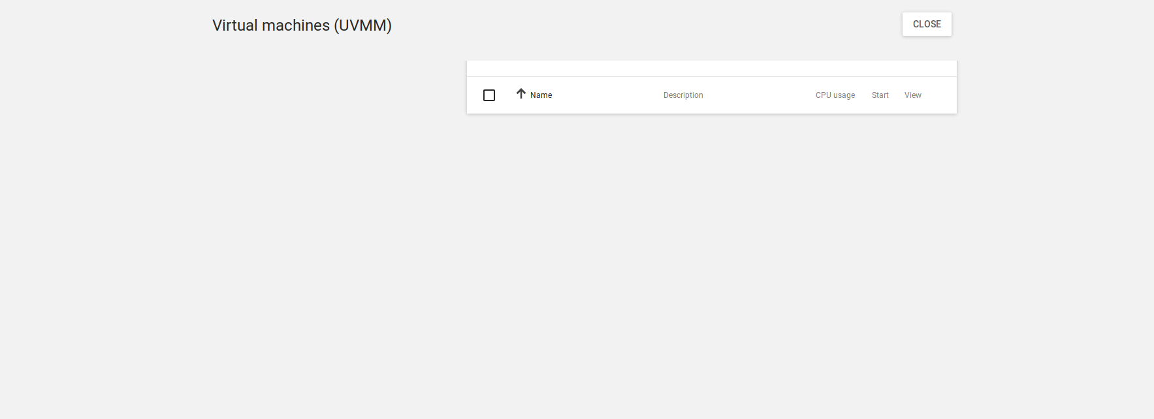Sort the table by Name column
This screenshot has height=419, width=1154.
(x=541, y=95)
